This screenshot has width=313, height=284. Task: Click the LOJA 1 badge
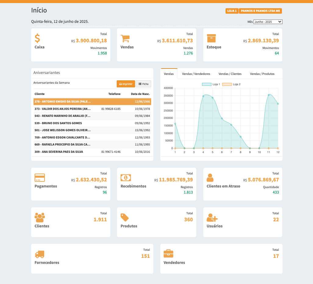tap(232, 11)
